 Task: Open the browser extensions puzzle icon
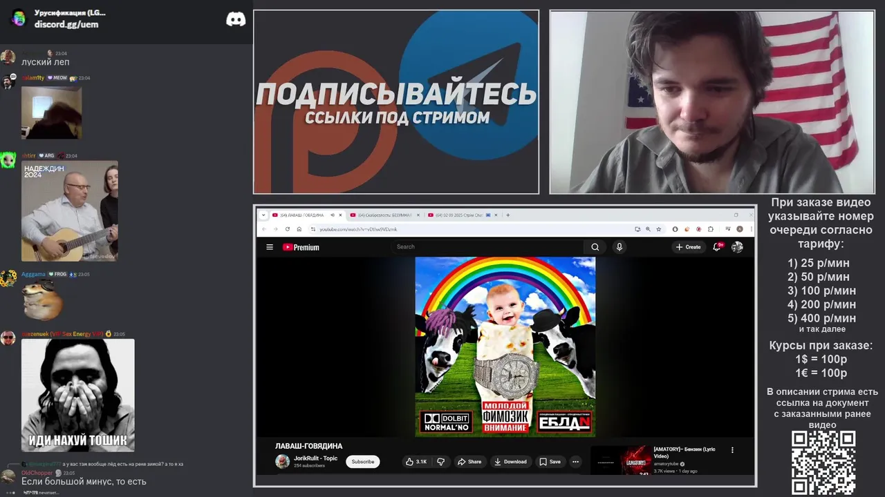pos(710,229)
